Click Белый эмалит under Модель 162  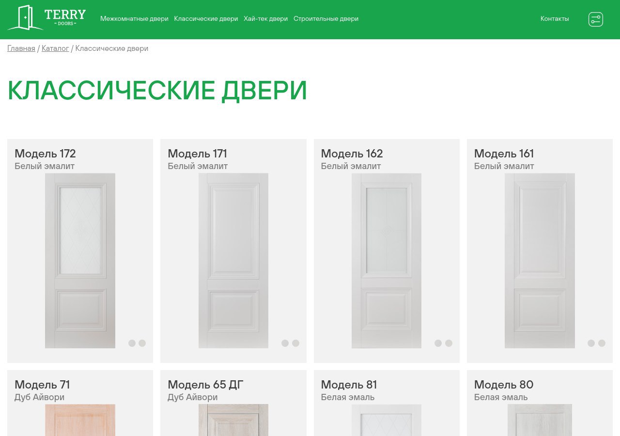(x=351, y=166)
